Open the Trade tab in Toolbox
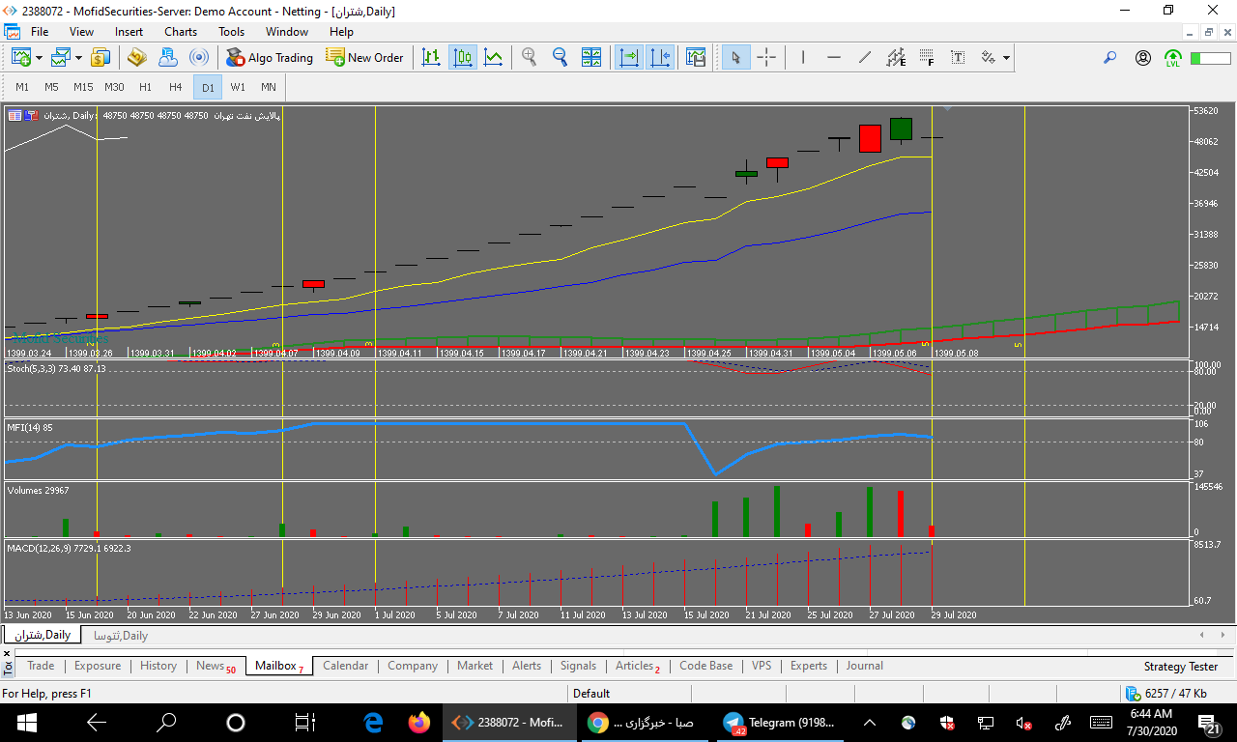Image resolution: width=1237 pixels, height=742 pixels. pyautogui.click(x=41, y=666)
